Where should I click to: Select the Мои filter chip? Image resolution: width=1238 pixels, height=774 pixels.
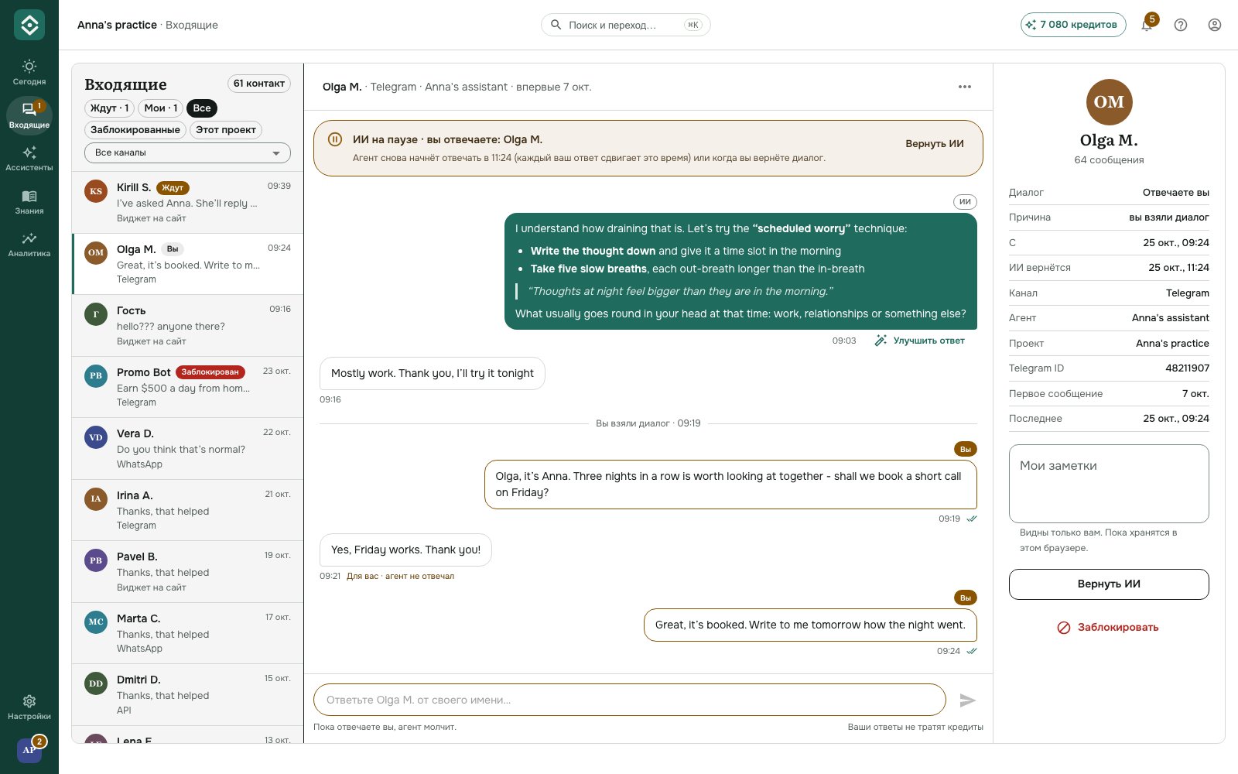(161, 108)
